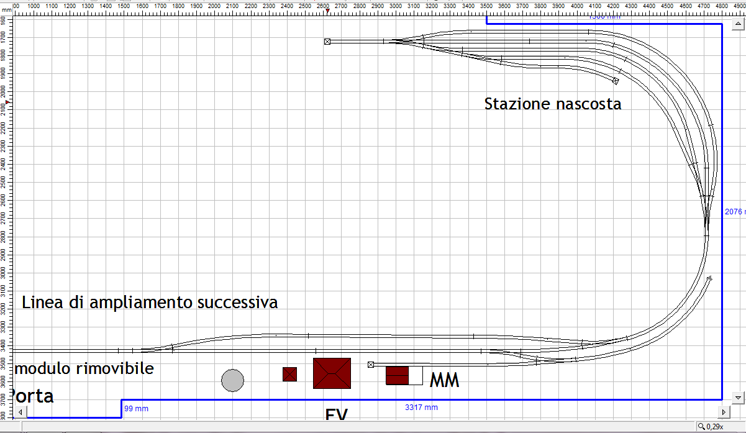Select the 'Stazione nascosta' text label
The height and width of the screenshot is (433, 746).
(x=552, y=104)
